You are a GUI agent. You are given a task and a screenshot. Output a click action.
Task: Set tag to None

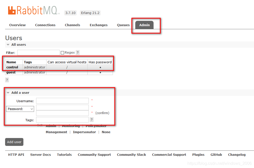click(x=106, y=132)
